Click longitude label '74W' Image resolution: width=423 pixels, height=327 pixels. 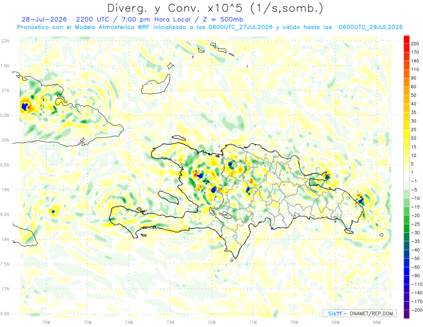pyautogui.click(x=129, y=322)
